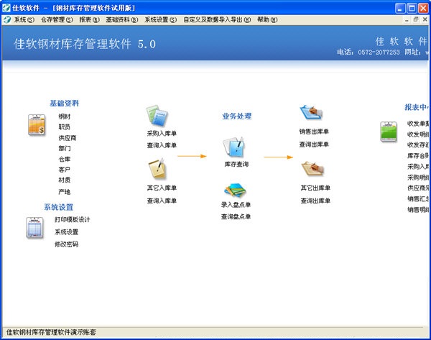Click 查询入库单 below 其它入库单
Image resolution: width=431 pixels, height=340 pixels.
tap(162, 201)
